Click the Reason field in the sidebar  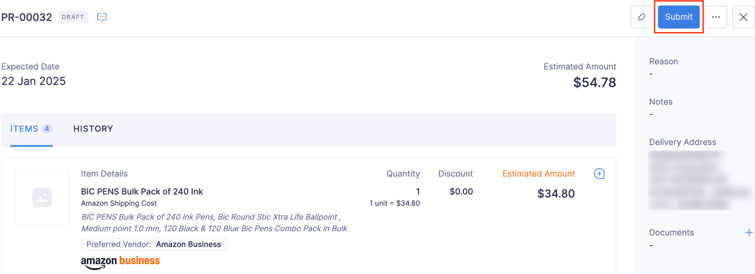point(663,61)
